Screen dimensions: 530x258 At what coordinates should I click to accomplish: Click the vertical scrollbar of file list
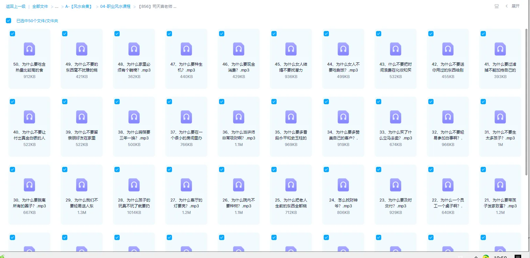(x=526, y=102)
